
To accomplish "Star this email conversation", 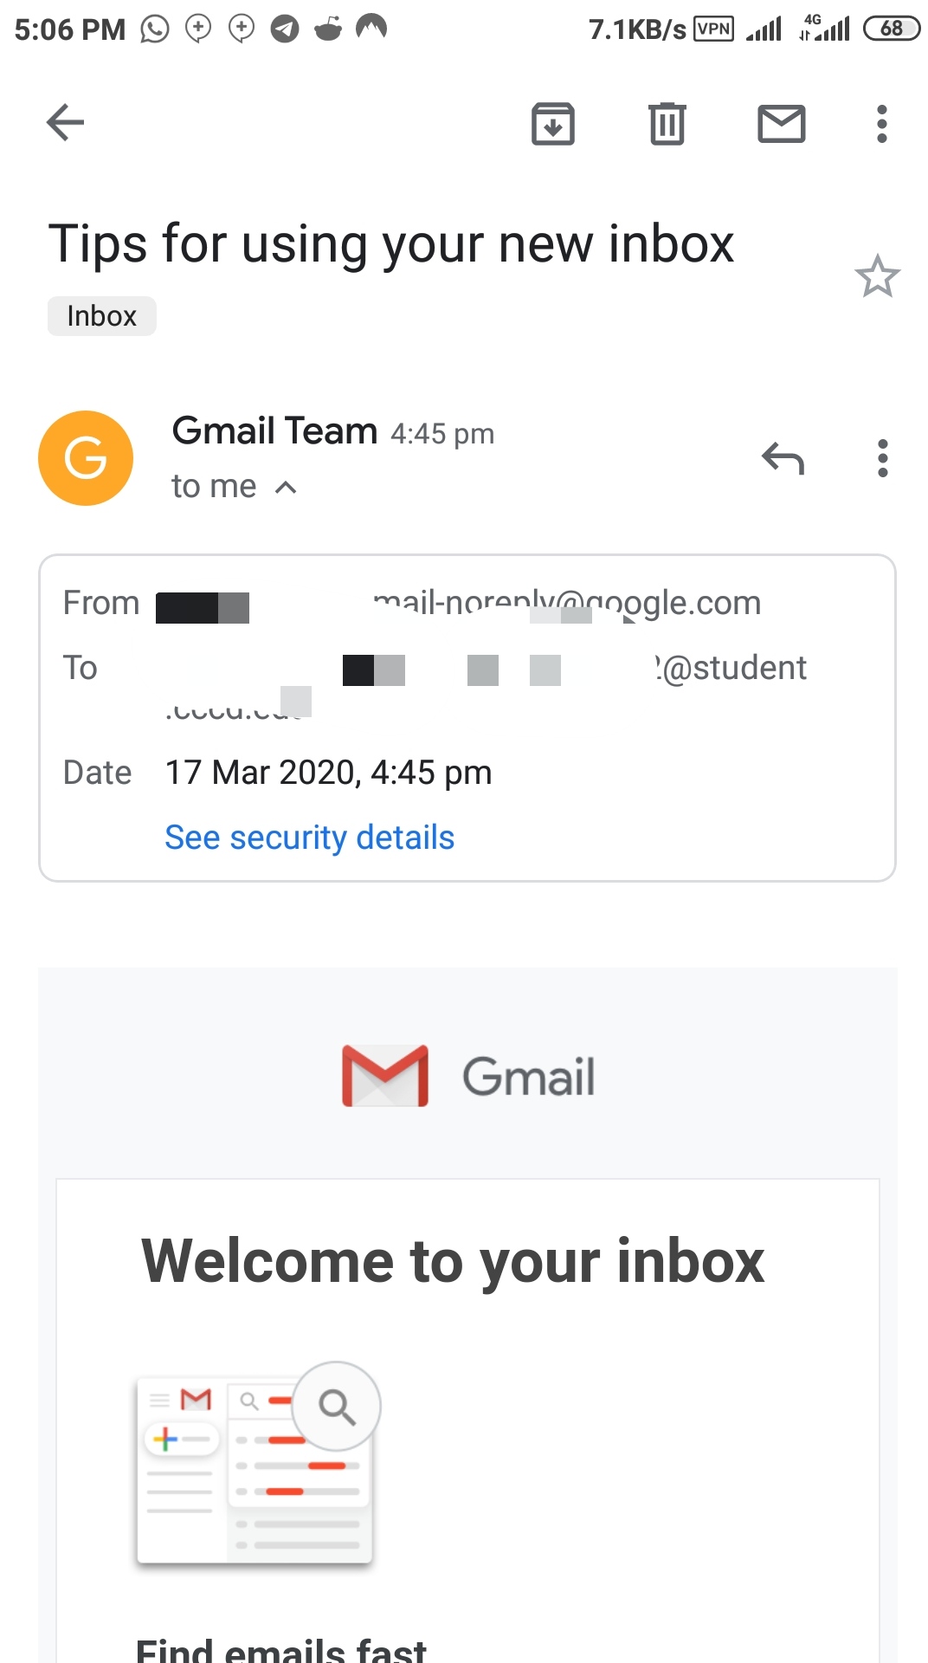I will [x=877, y=276].
